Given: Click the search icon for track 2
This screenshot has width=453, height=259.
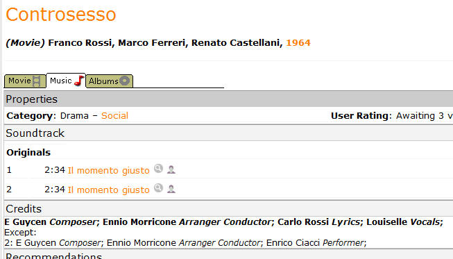Looking at the screenshot, I should (158, 188).
